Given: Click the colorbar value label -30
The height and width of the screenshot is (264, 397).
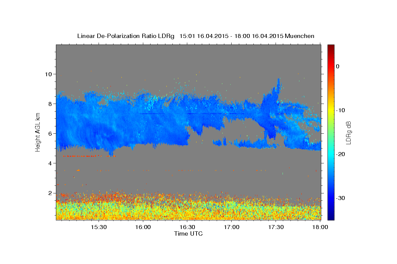Looking at the screenshot, I should [x=340, y=198].
